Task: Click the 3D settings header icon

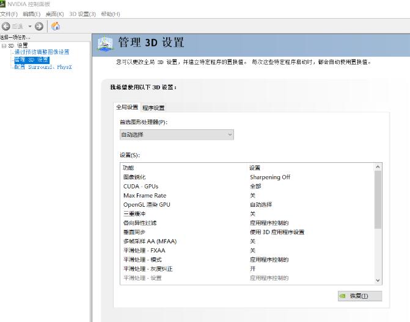Action: click(106, 45)
